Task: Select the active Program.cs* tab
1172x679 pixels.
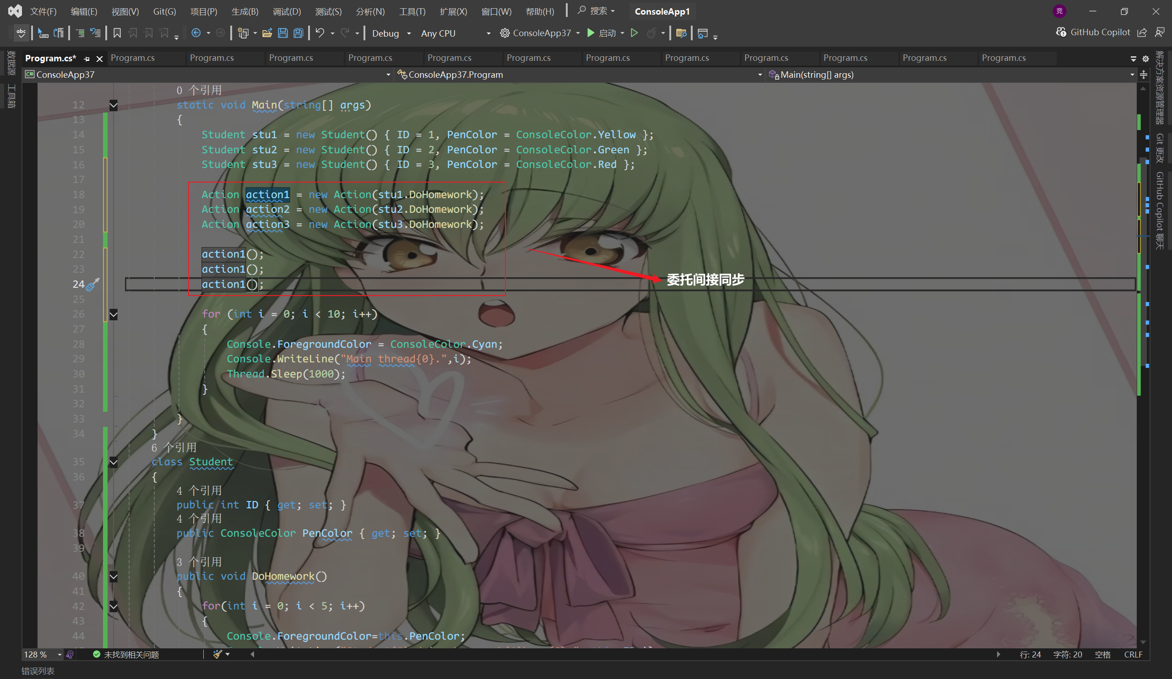Action: point(51,58)
